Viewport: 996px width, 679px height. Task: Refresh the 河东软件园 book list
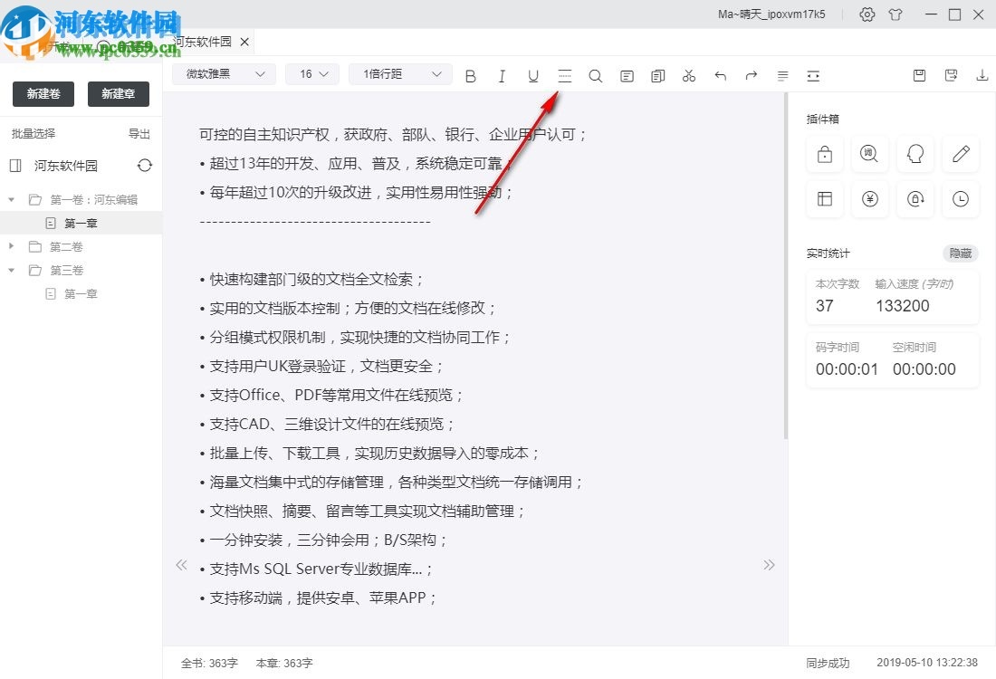click(x=145, y=166)
